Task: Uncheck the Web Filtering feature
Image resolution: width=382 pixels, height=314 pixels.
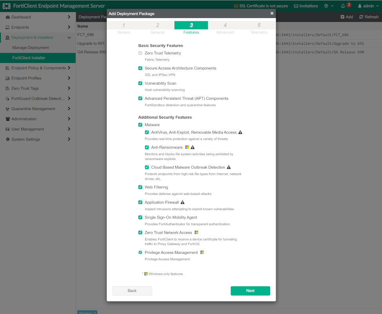Action: point(140,187)
